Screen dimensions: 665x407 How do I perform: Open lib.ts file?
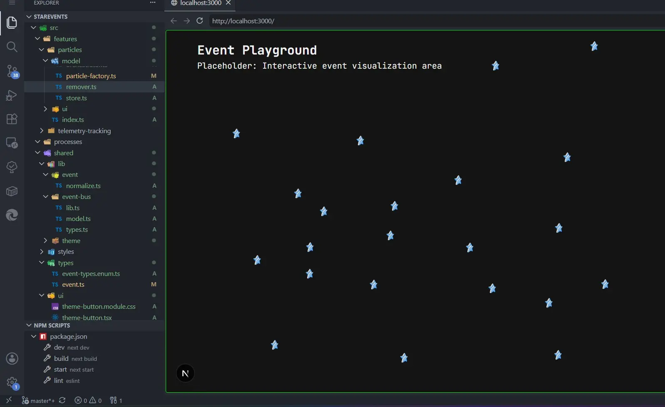(73, 208)
